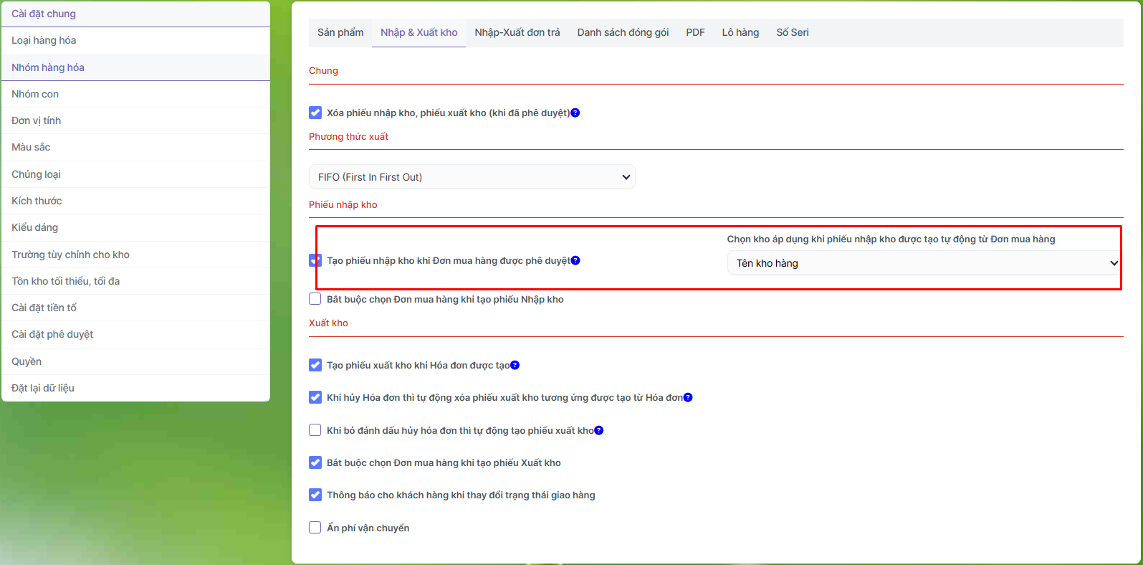Select the "Lô hàng" tab
The width and height of the screenshot is (1143, 565).
[x=740, y=32]
